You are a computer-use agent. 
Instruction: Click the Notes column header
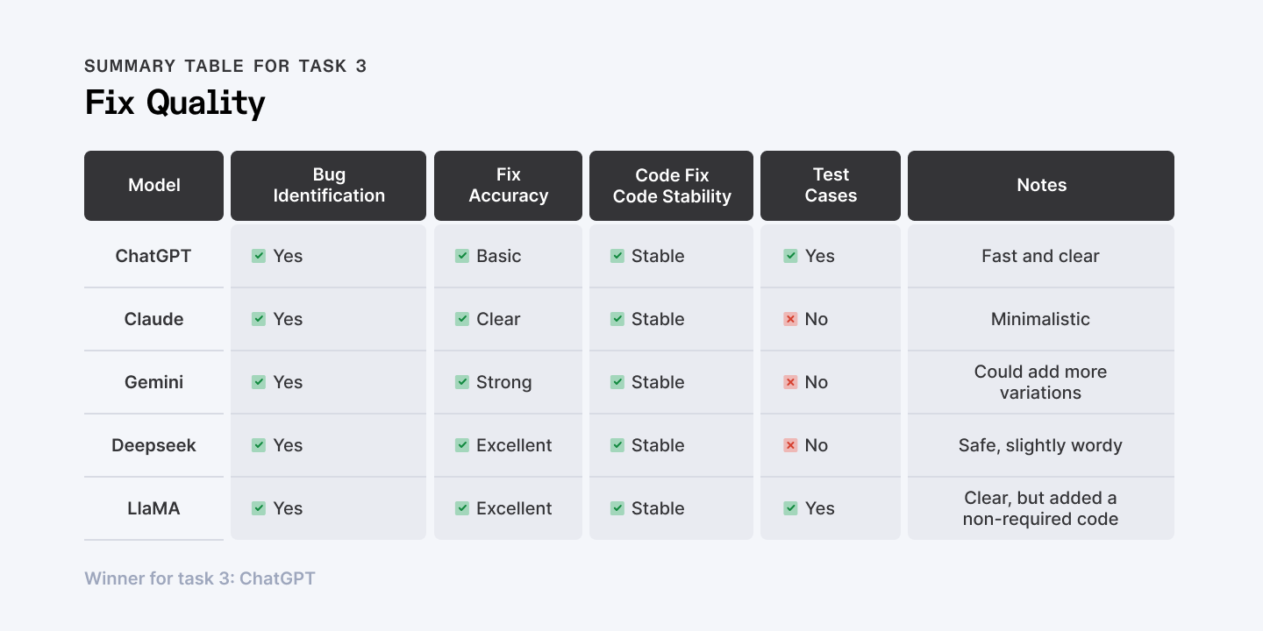[1041, 185]
